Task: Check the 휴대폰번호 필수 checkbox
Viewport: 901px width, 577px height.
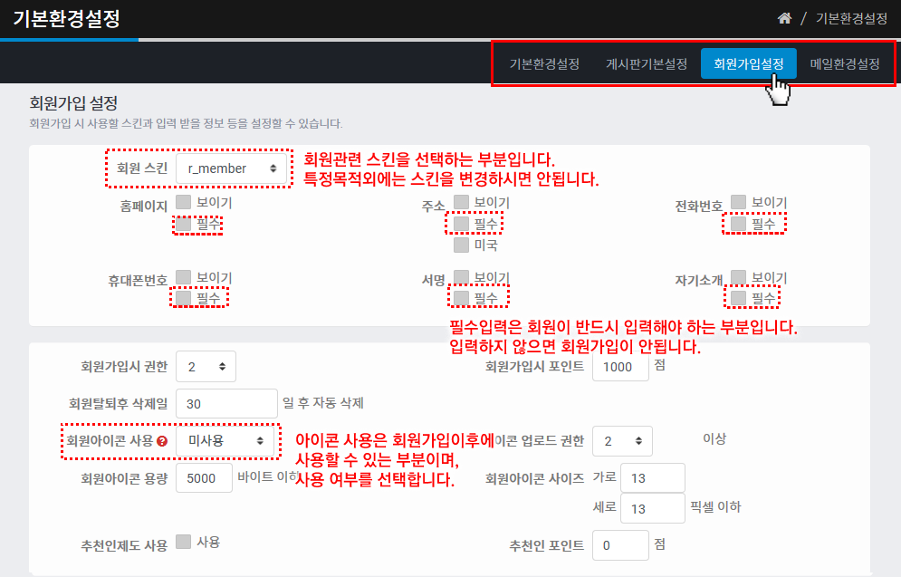Action: [184, 297]
